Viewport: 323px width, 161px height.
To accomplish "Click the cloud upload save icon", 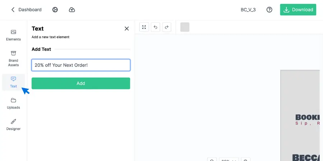I will [72, 10].
